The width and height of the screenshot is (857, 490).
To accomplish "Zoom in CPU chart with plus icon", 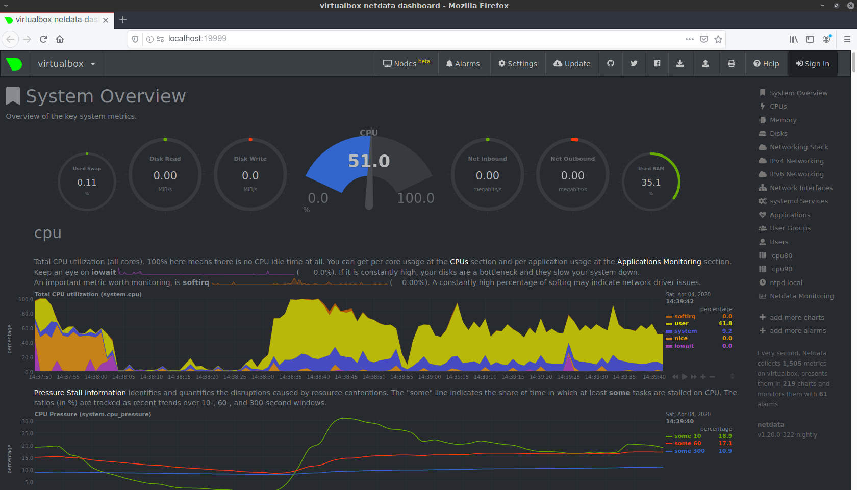I will (x=703, y=377).
